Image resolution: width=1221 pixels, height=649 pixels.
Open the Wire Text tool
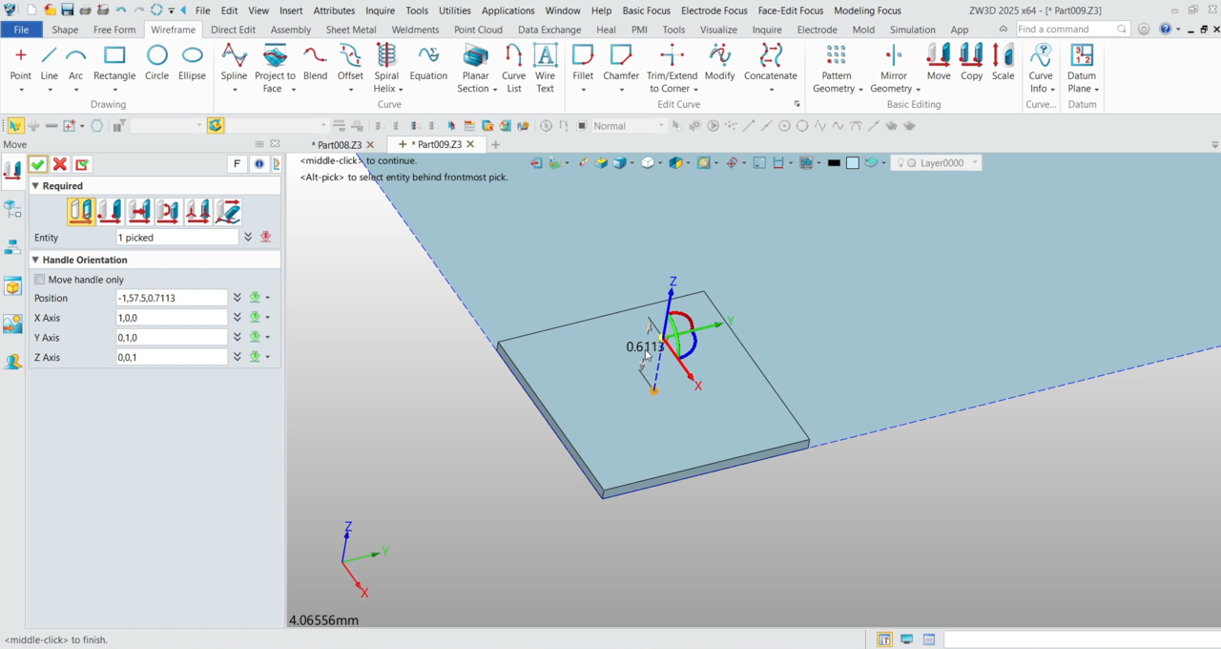click(x=545, y=68)
